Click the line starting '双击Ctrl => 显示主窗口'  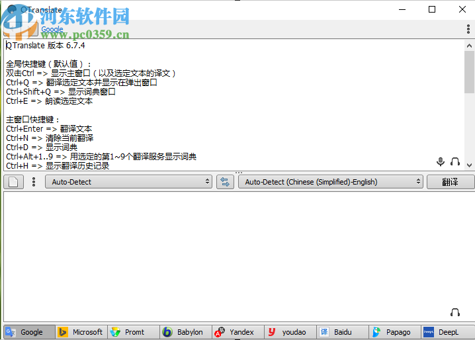click(x=91, y=73)
